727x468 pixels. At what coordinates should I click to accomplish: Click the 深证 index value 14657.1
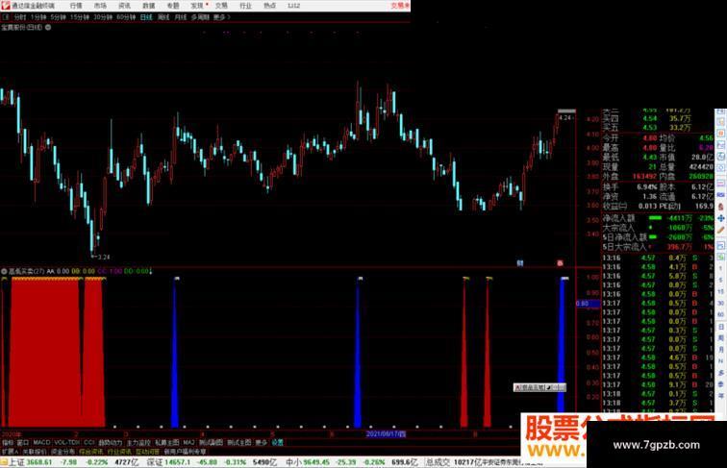coord(177,462)
